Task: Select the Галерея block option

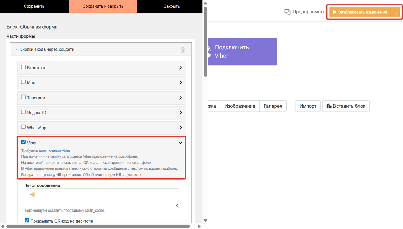Action: point(273,106)
